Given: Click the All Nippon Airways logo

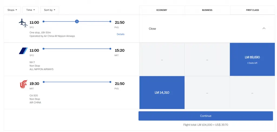Looking at the screenshot, I should pos(23,51).
